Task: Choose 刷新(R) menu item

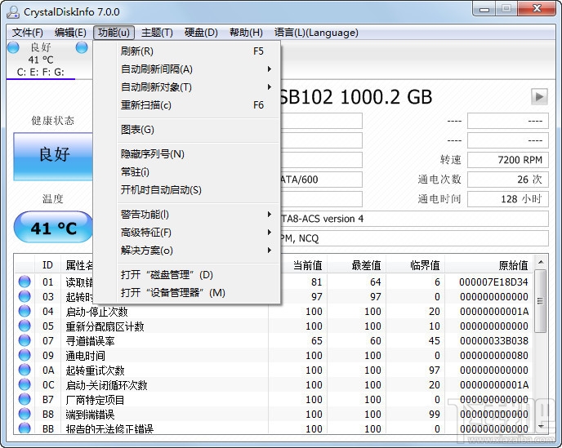Action: [x=186, y=51]
